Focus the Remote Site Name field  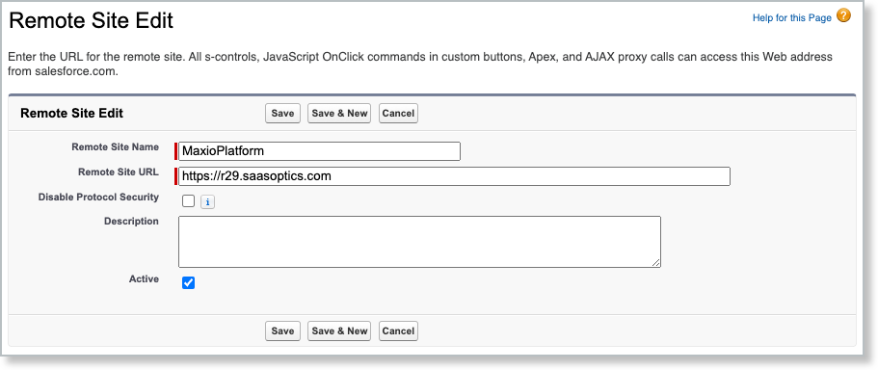pos(319,151)
